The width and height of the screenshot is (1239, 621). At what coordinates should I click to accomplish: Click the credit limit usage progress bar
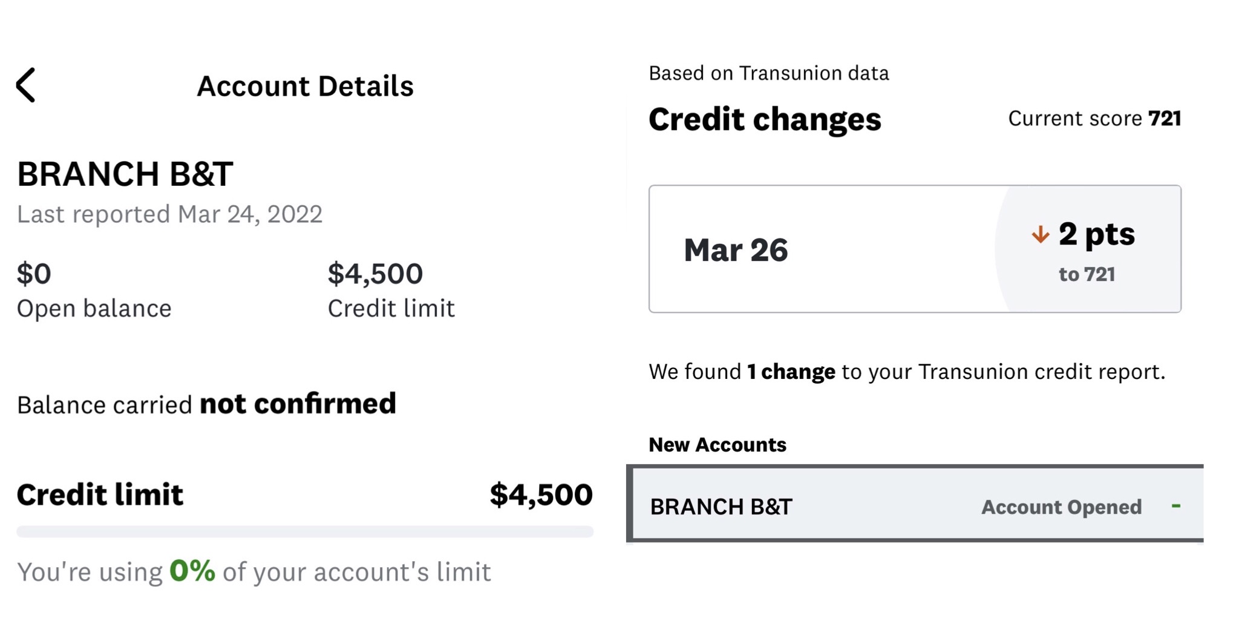305,531
